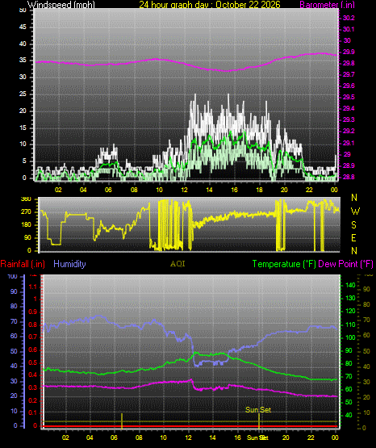376x448 pixels.
Task: Select the 30.2 barometer axis value
Action: (349, 18)
